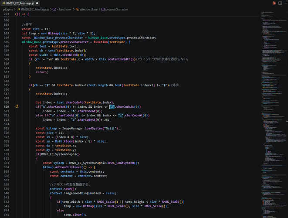288x218 pixels.
Task: Click '_Window_Base_processCharacter' on line 504
Action: click(x=58, y=37)
